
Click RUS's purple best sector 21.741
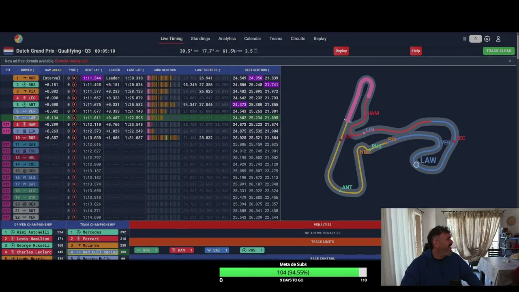pyautogui.click(x=271, y=85)
